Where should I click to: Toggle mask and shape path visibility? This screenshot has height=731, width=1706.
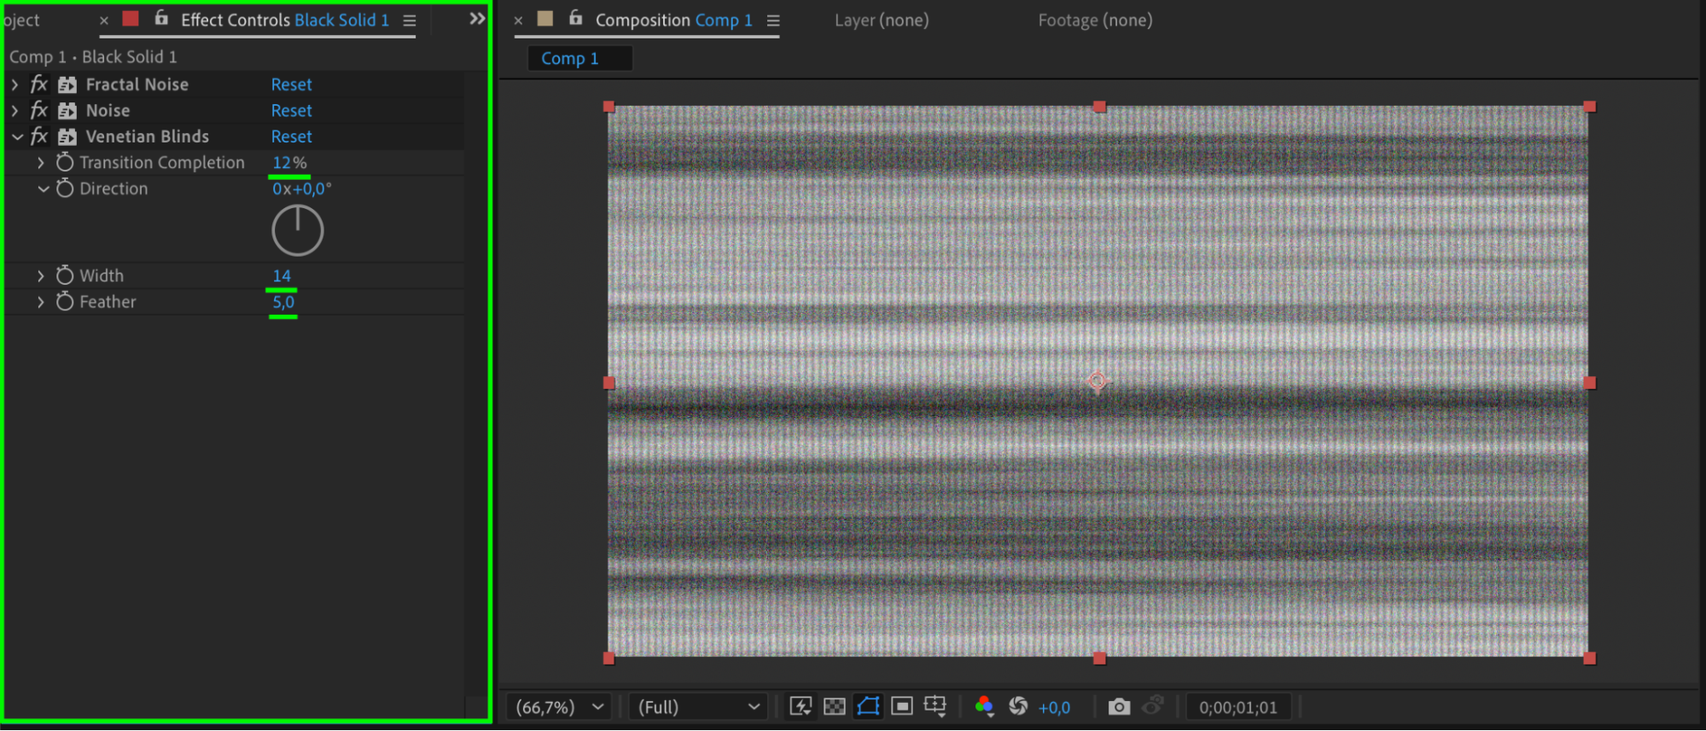pos(868,706)
